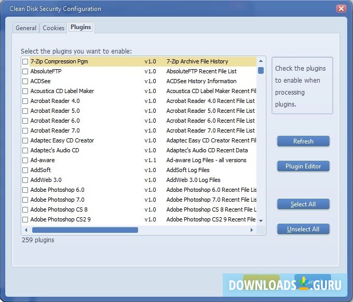Click the vertical scrollbar thumb
Viewport: 353px width, 302px height.
coord(261,70)
